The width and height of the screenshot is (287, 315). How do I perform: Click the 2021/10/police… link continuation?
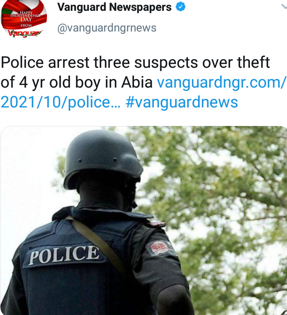pos(61,102)
